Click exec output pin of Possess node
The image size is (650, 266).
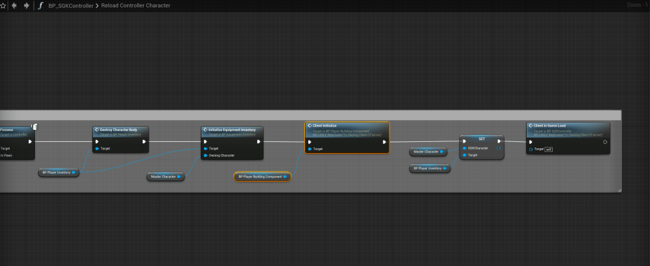pos(30,142)
